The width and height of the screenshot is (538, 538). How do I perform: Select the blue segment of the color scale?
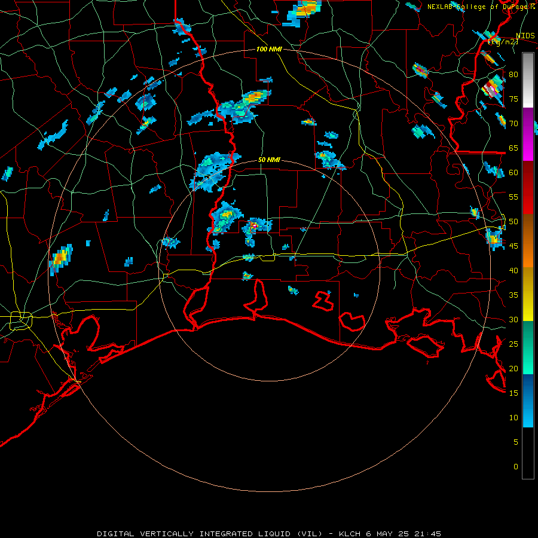tap(528, 401)
